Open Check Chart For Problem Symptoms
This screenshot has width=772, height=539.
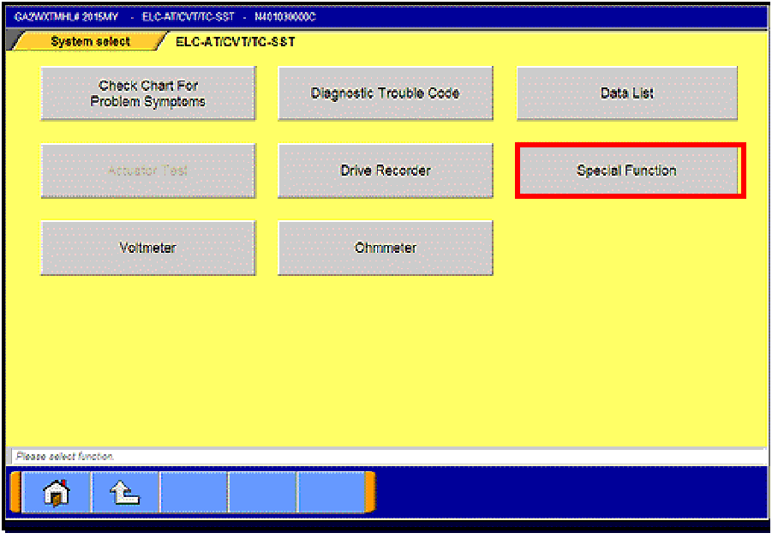(148, 93)
